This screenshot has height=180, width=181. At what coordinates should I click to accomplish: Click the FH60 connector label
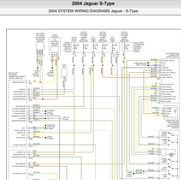[30, 122]
